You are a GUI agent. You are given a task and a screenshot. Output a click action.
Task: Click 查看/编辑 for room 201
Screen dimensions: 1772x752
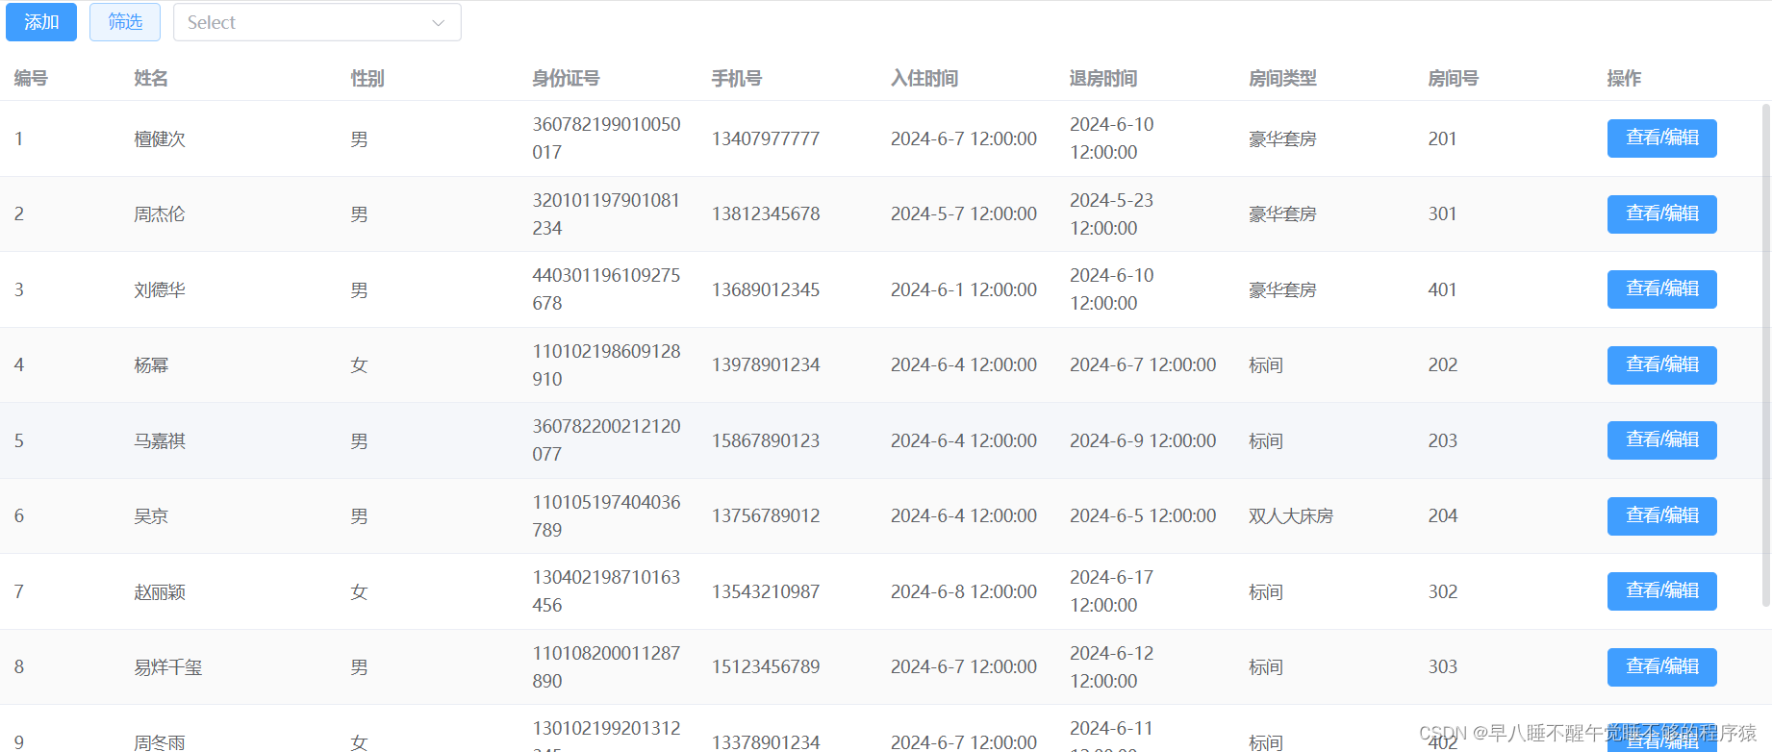coord(1661,138)
